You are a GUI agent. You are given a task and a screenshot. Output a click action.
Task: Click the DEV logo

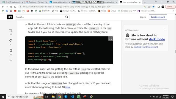coord(10,17)
